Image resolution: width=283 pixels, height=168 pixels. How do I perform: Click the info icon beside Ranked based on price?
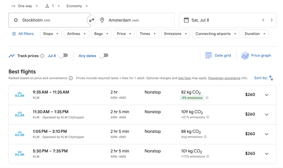coord(71,78)
